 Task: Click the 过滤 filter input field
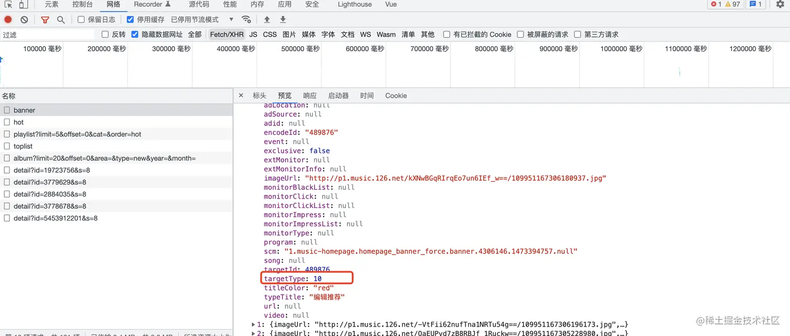(x=48, y=34)
